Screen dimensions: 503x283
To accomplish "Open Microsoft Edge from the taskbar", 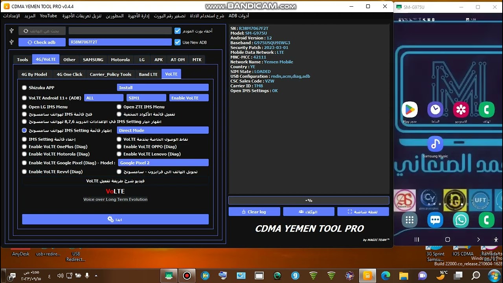I will pyautogui.click(x=386, y=276).
